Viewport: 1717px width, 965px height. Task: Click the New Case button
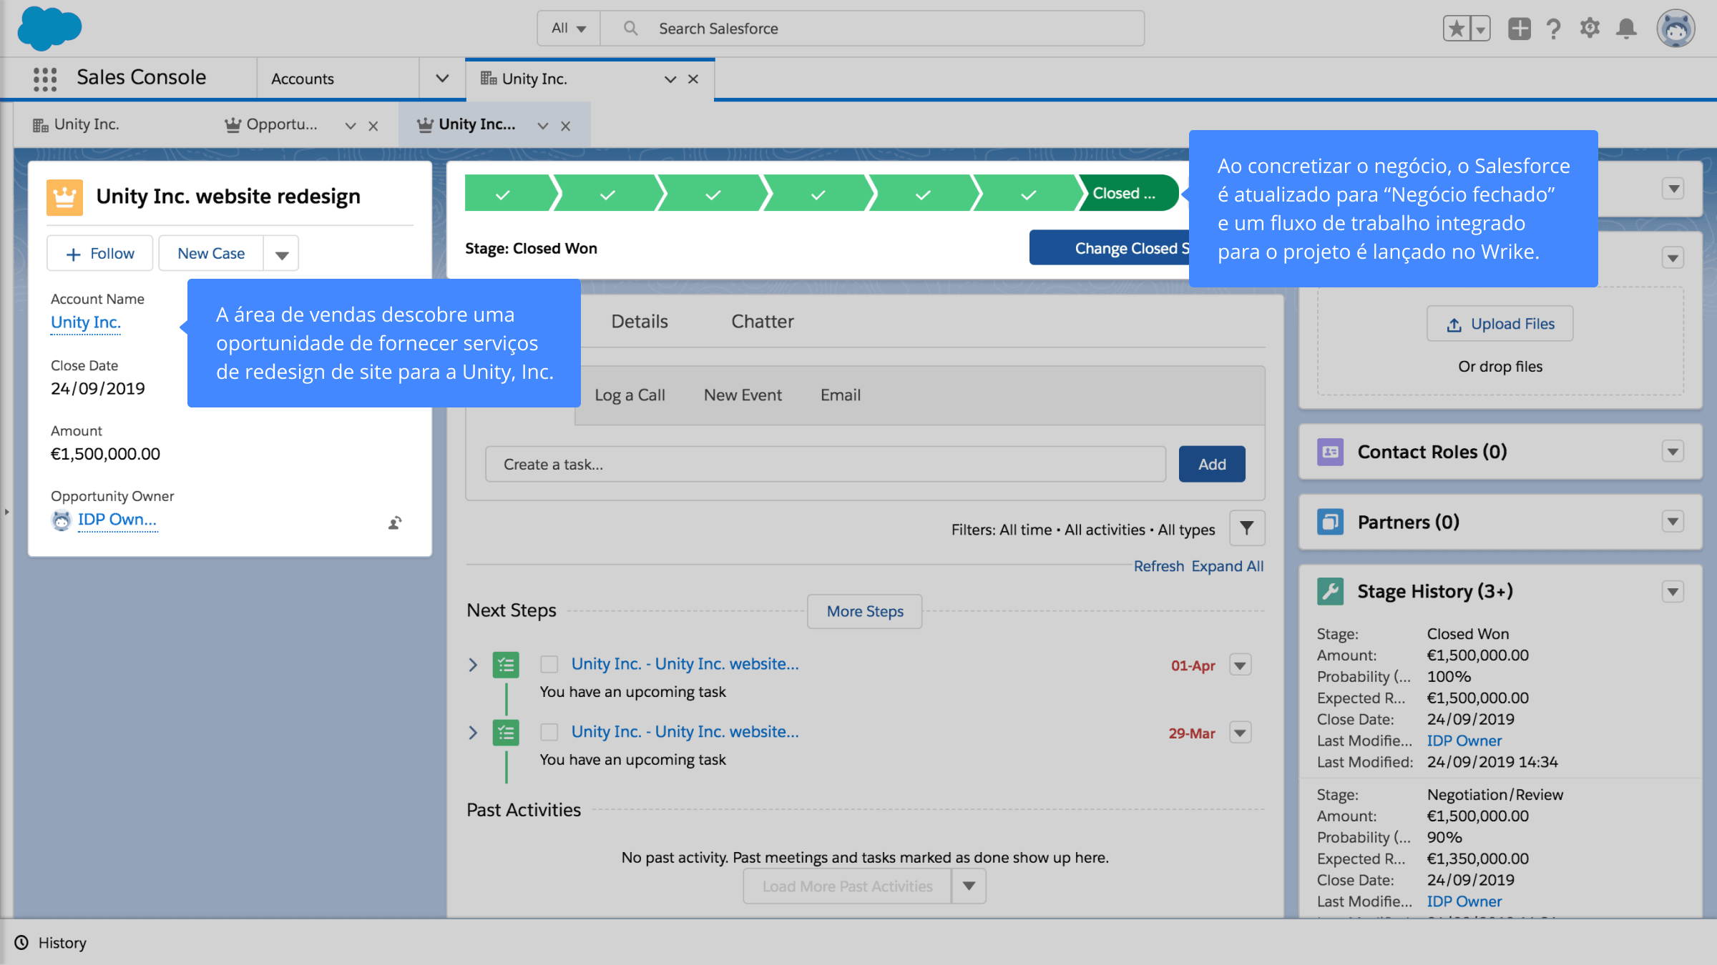pos(211,254)
